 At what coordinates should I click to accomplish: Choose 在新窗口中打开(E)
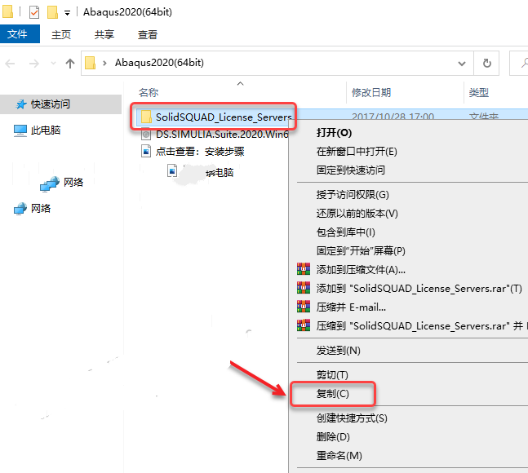[357, 152]
